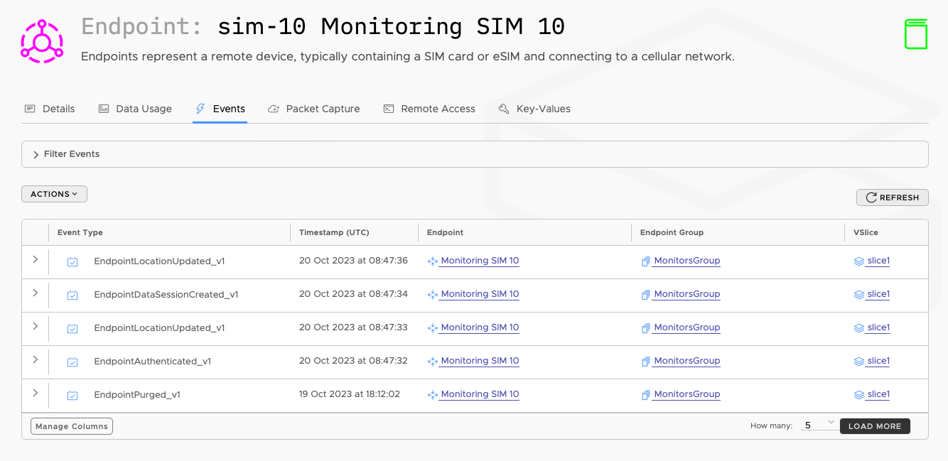Click group icon in EndpointPurged_v1 row
Screen dimensions: 948x461
[x=645, y=395]
